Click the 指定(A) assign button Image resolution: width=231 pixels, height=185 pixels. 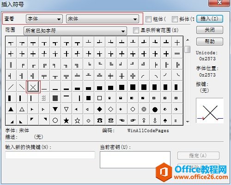(x=198, y=155)
